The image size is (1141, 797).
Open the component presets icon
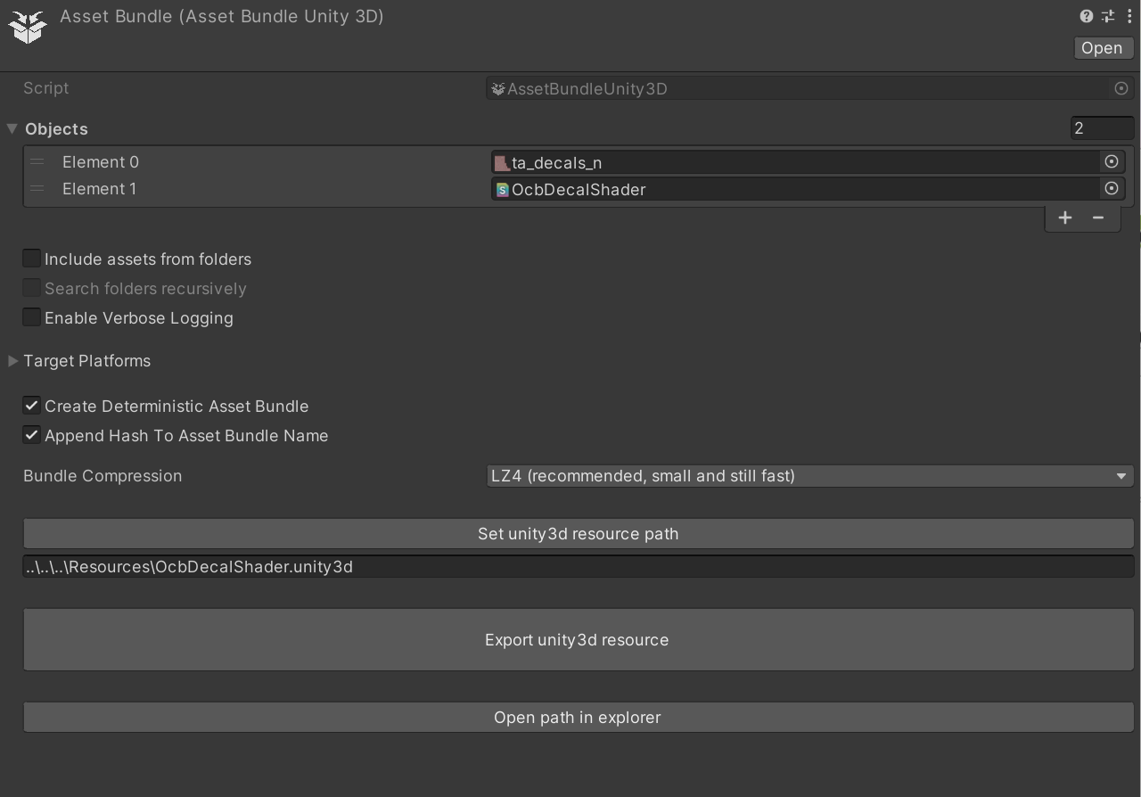[1107, 16]
